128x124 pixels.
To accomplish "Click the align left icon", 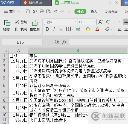I will coord(120,29).
